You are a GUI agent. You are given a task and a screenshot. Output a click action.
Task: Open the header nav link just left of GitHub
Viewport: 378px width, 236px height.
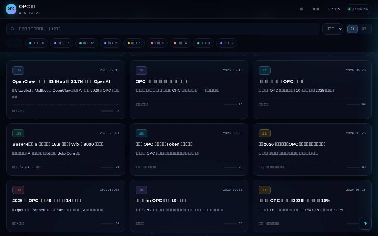316,9
